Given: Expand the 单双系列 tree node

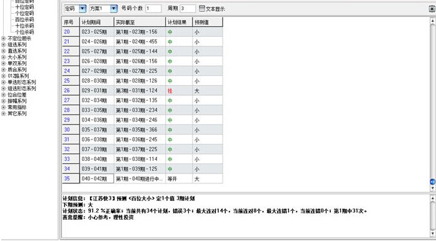Looking at the screenshot, I should click(x=3, y=63).
